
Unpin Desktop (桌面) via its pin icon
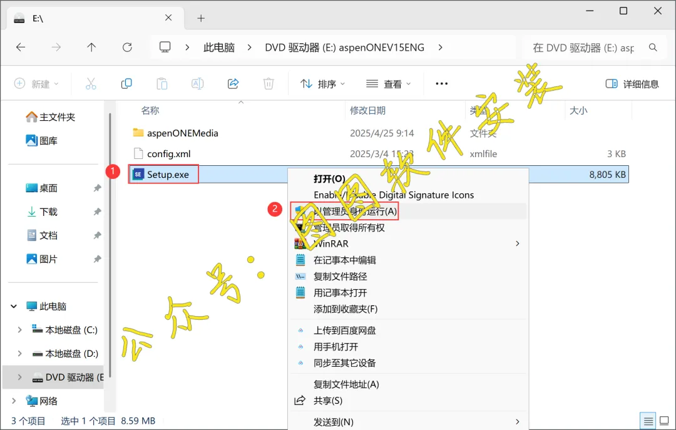tap(98, 188)
